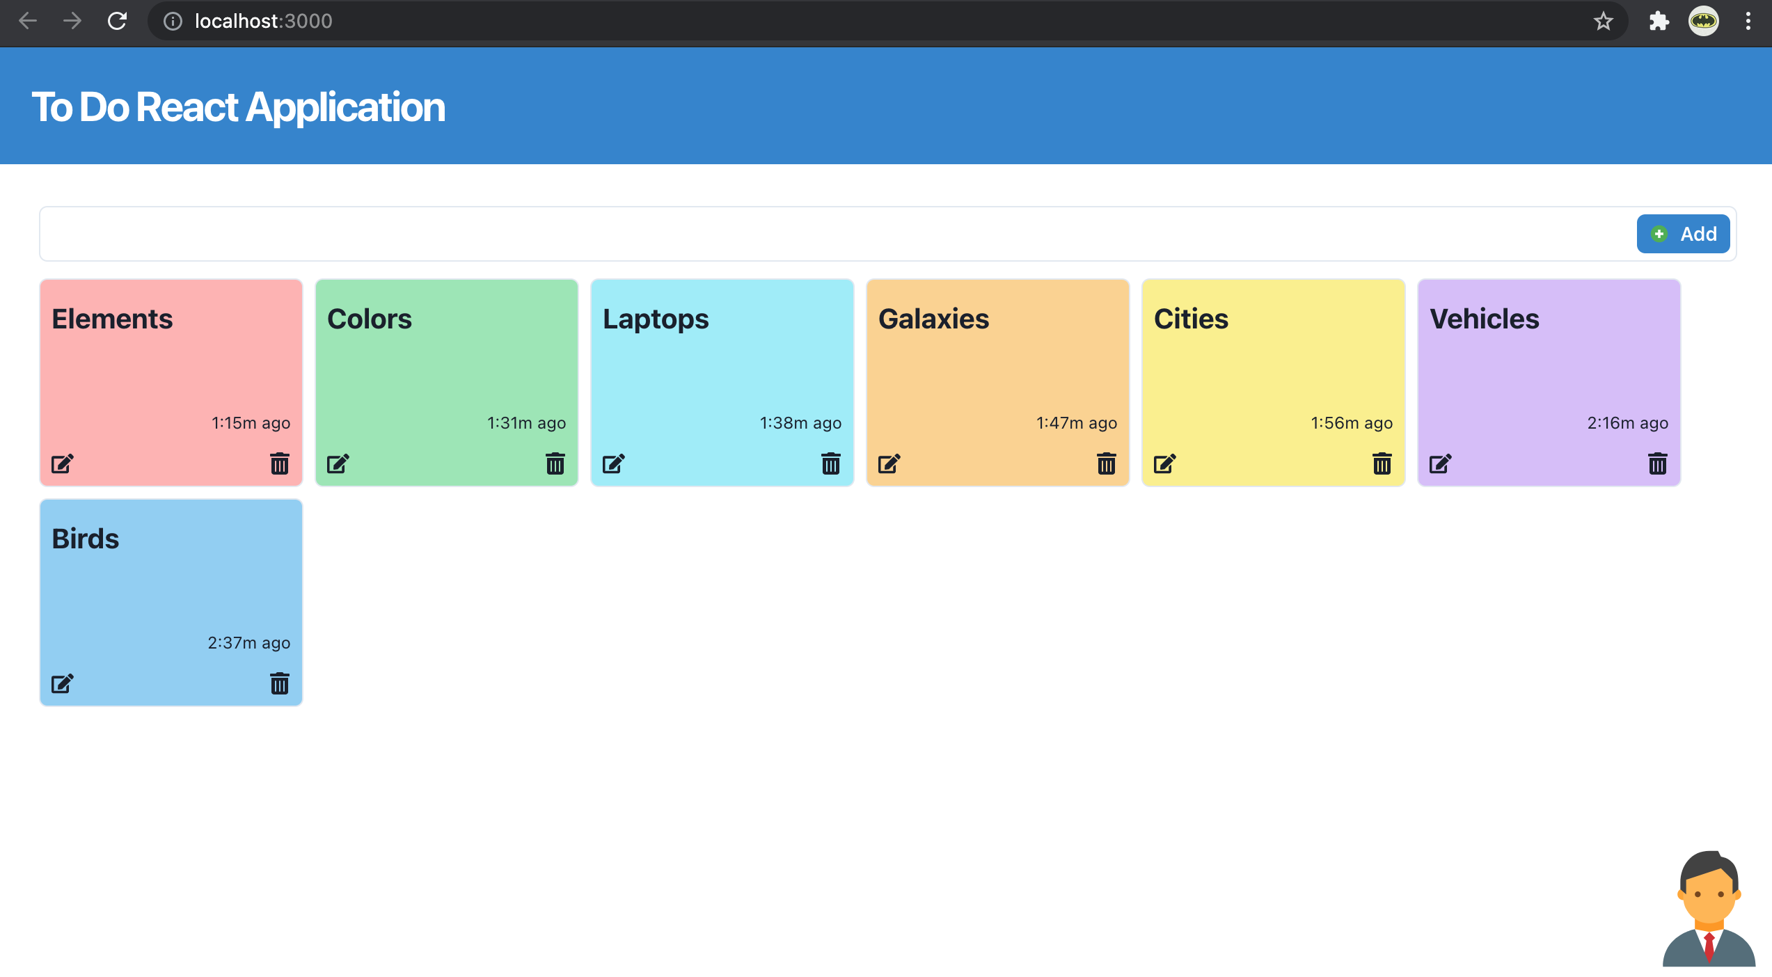Click the businessman avatar image
Screen dimensions: 1772x977
pyautogui.click(x=1709, y=909)
